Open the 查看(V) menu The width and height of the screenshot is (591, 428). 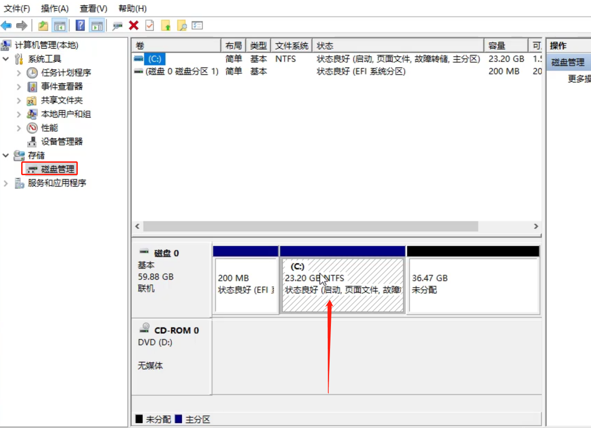[x=93, y=9]
